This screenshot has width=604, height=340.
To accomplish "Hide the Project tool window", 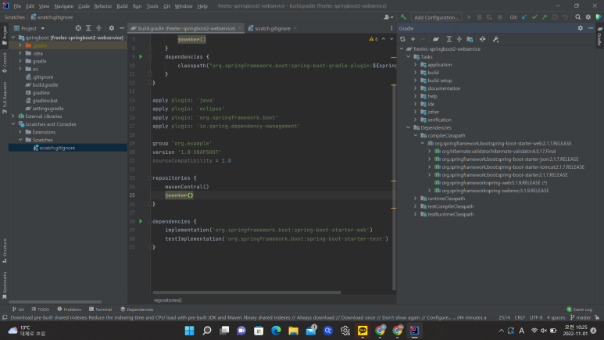I will click(122, 28).
